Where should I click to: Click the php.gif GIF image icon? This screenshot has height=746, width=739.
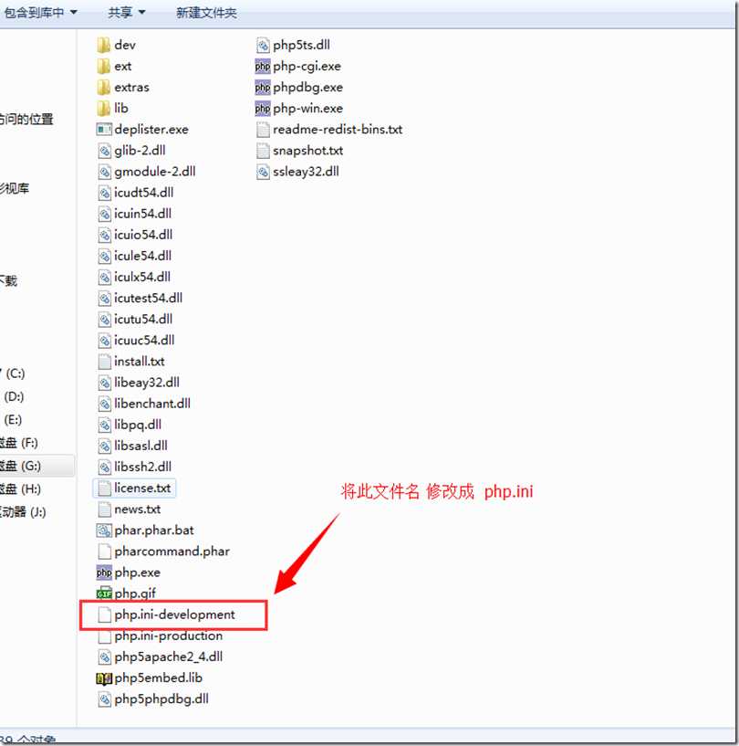(104, 594)
